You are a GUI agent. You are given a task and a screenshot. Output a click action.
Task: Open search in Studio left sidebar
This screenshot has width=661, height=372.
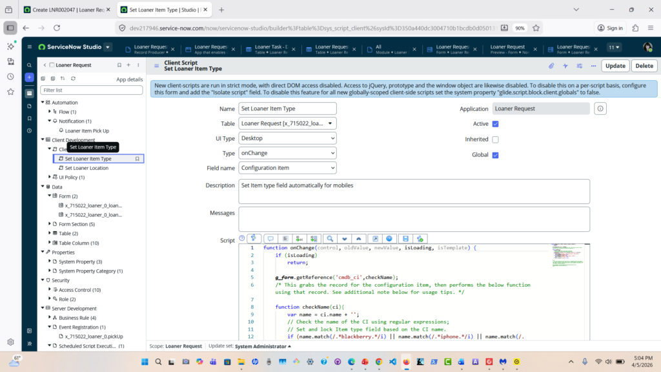coord(29,65)
